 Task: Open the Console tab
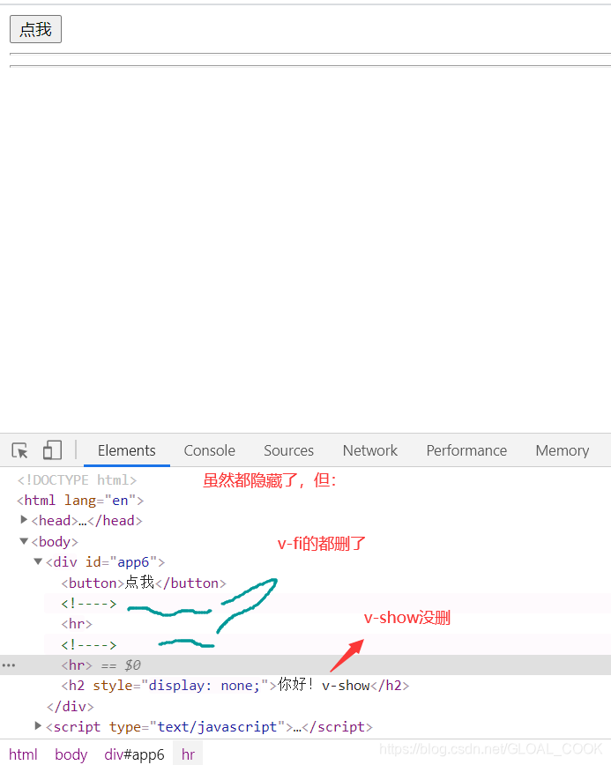(x=209, y=450)
